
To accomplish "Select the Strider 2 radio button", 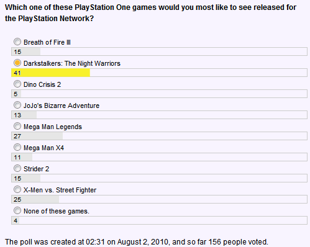I will tap(17, 168).
